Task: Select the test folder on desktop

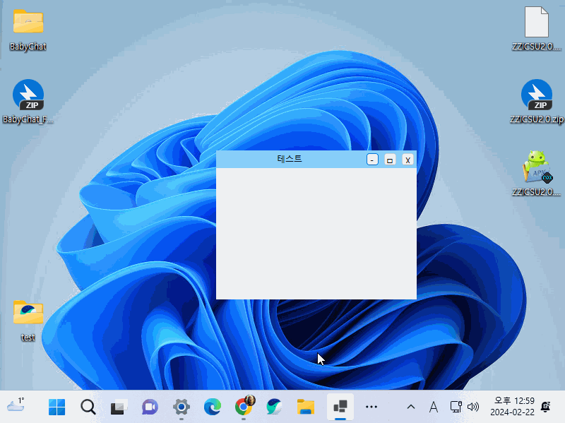Action: pyautogui.click(x=28, y=312)
